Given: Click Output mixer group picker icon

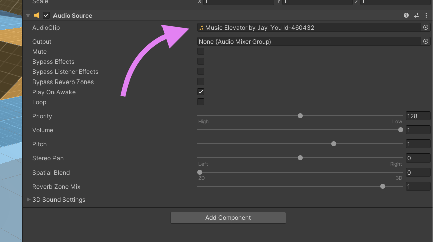Looking at the screenshot, I should pos(426,42).
